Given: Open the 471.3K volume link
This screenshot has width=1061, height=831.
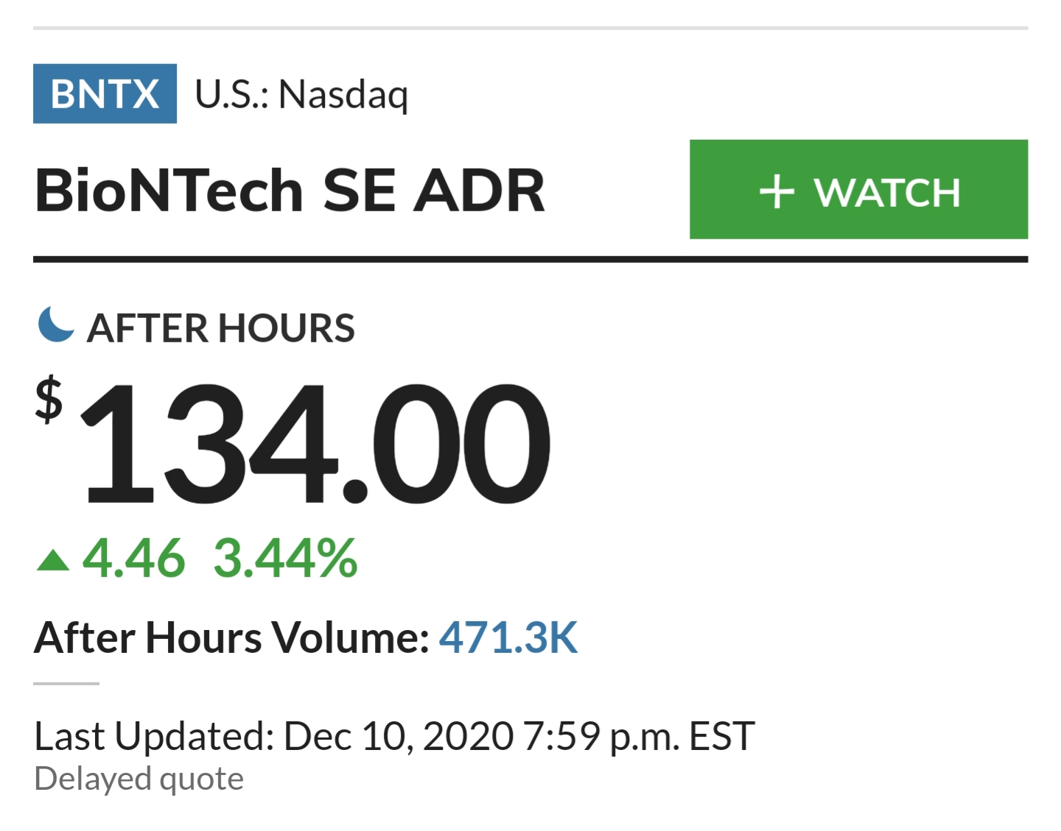Looking at the screenshot, I should tap(508, 637).
